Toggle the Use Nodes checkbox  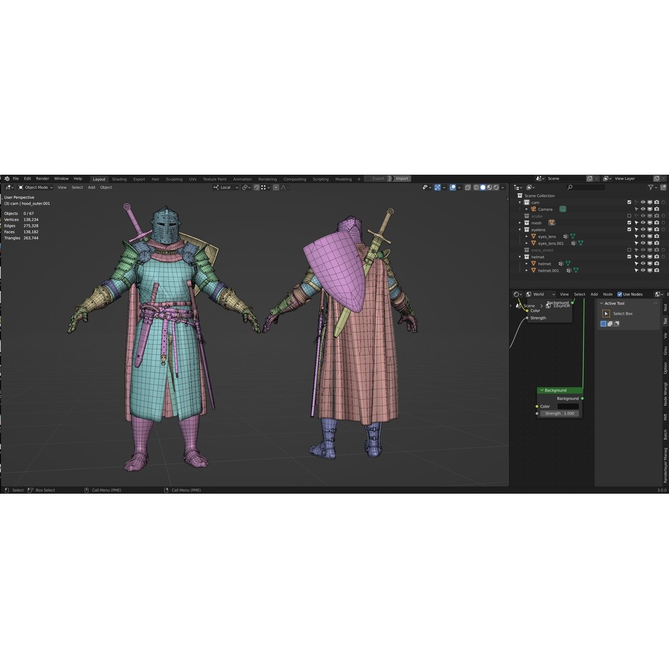point(619,294)
